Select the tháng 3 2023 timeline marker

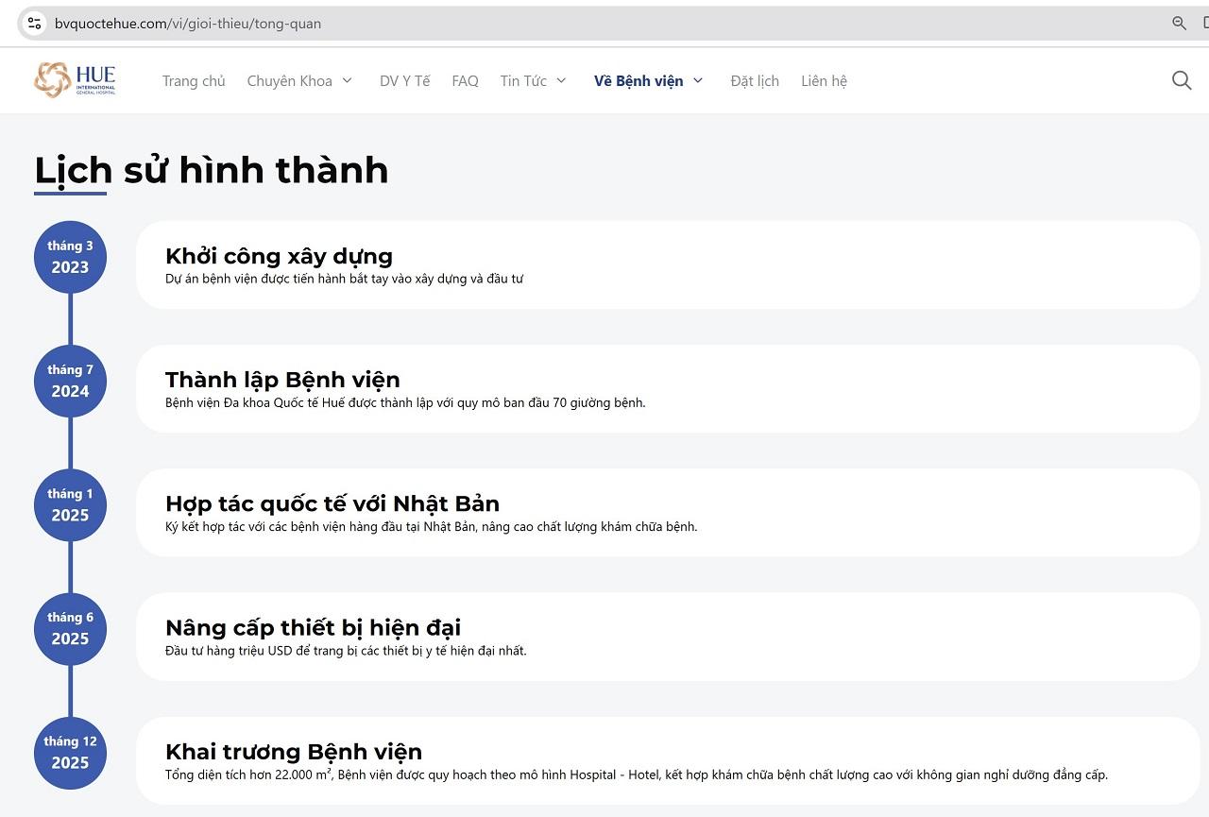click(70, 257)
